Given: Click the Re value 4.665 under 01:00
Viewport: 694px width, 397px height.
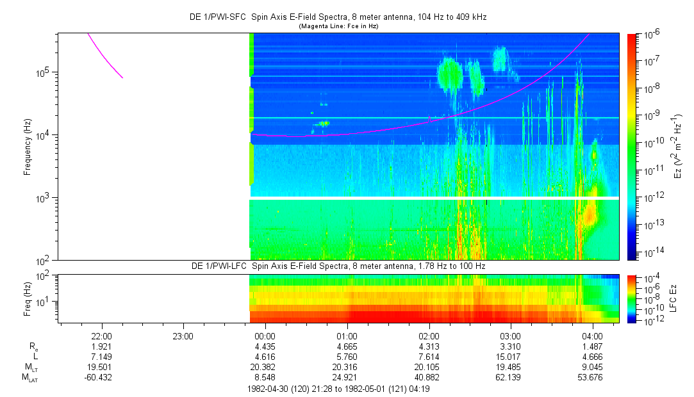Looking at the screenshot, I should point(347,346).
